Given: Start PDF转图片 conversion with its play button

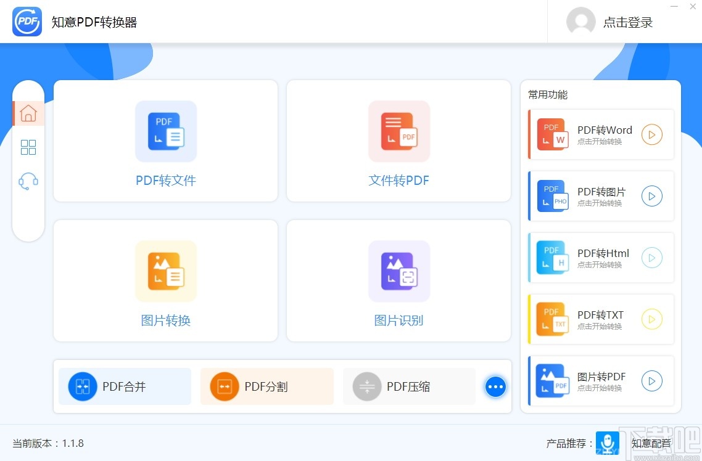Looking at the screenshot, I should pyautogui.click(x=652, y=196).
